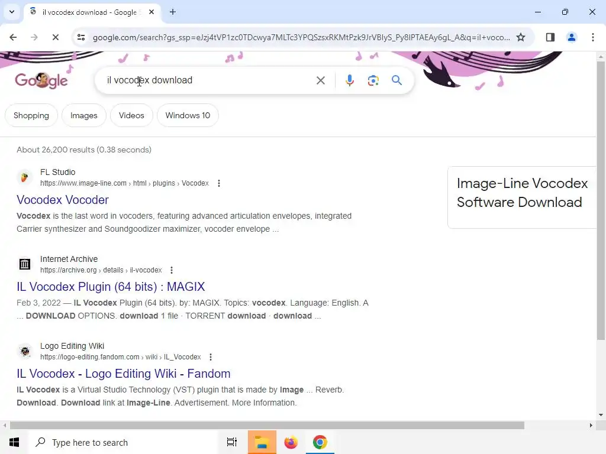Viewport: 606px width, 454px height.
Task: Go back to the previous page
Action: 13,37
